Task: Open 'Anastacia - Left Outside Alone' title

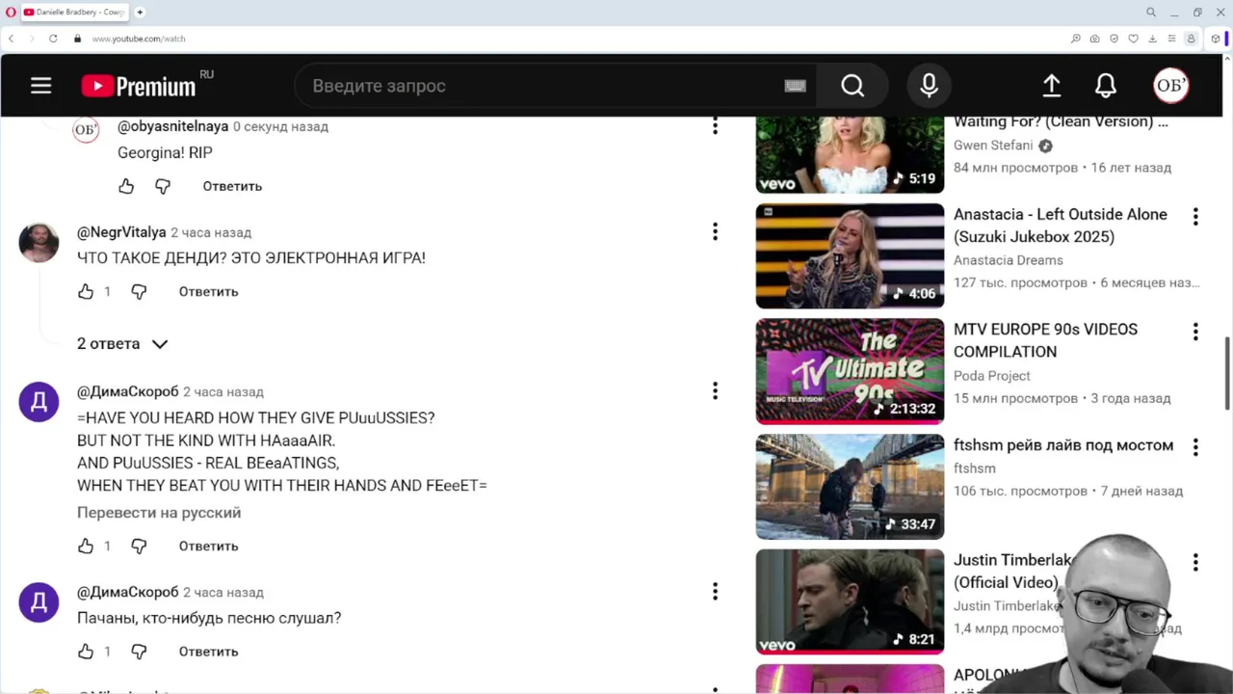Action: (1061, 226)
